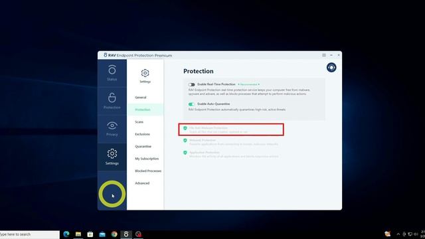Click the File Anti-Malware Protection row text

pos(218,130)
